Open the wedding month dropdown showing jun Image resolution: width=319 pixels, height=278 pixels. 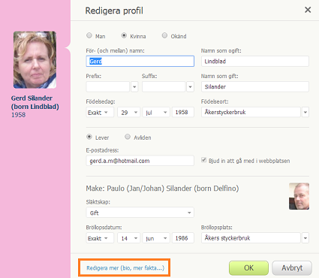(156, 238)
